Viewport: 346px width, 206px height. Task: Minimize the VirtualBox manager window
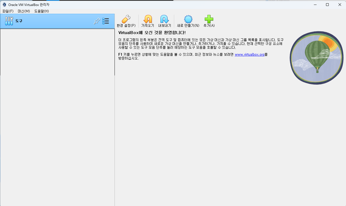(x=315, y=5)
